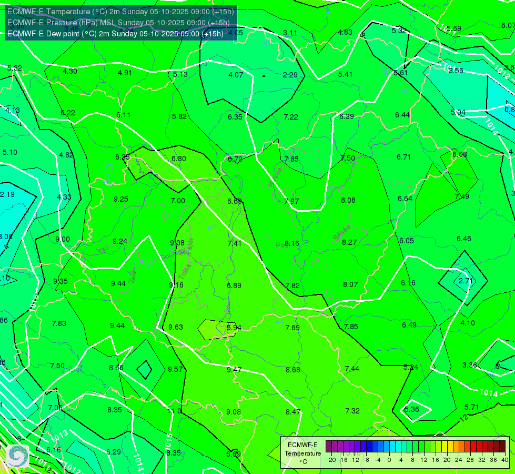Click the temperature value 5.69
Viewport: 515px width, 474px height.
pyautogui.click(x=453, y=29)
